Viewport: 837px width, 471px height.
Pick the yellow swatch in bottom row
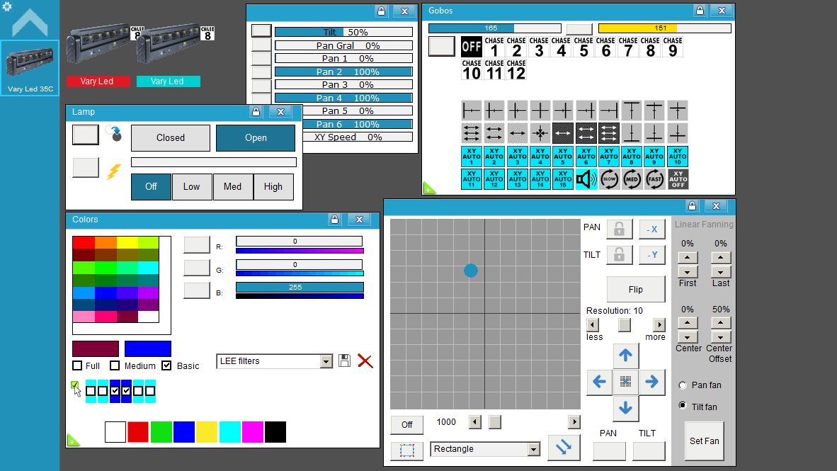207,432
